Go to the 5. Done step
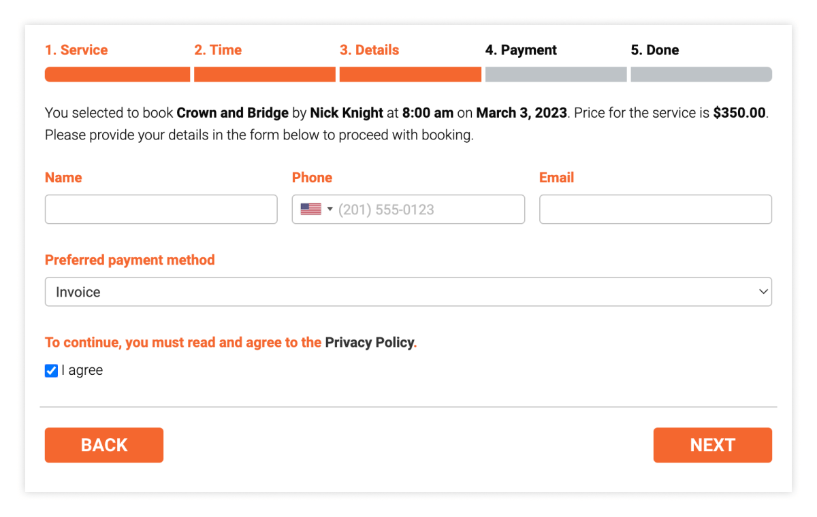The height and width of the screenshot is (517, 817). click(x=654, y=50)
